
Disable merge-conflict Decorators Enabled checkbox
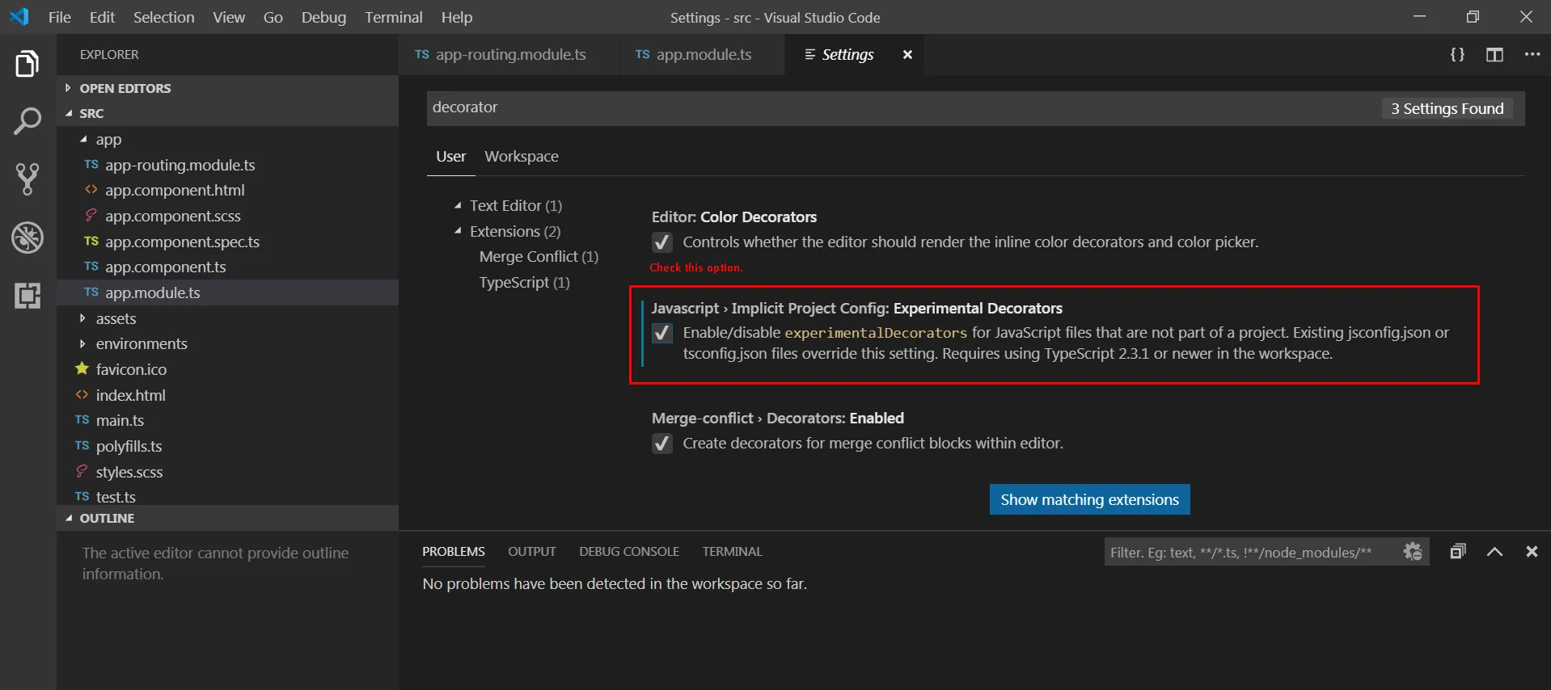(x=662, y=444)
